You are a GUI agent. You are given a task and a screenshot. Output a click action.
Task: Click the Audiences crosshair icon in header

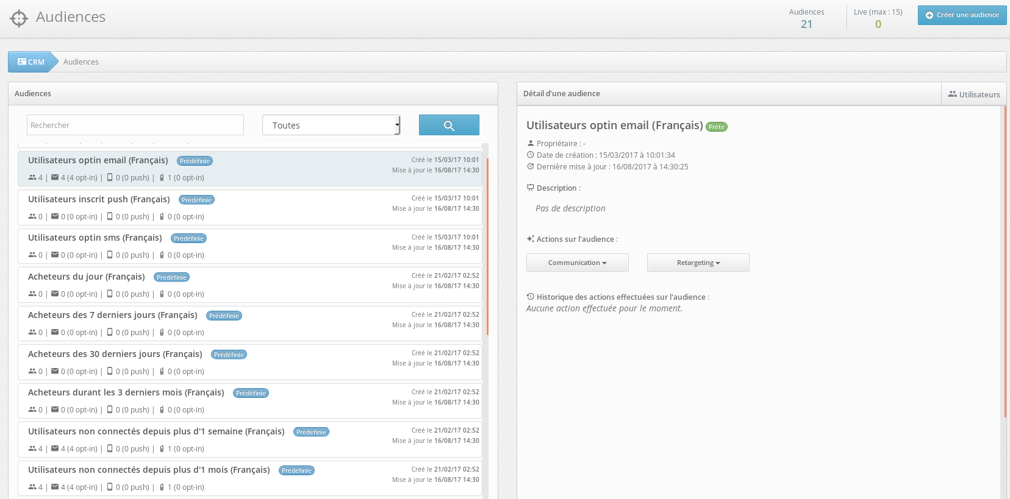(x=19, y=18)
